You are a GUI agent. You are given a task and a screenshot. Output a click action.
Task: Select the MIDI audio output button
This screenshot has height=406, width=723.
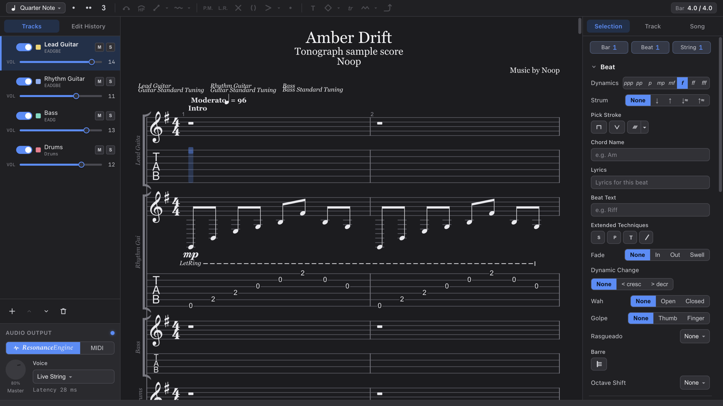(97, 348)
